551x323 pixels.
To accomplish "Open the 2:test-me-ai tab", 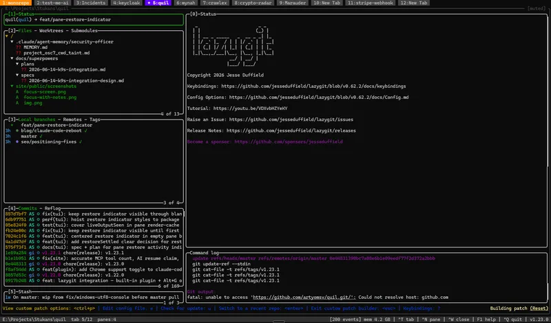I will (53, 3).
